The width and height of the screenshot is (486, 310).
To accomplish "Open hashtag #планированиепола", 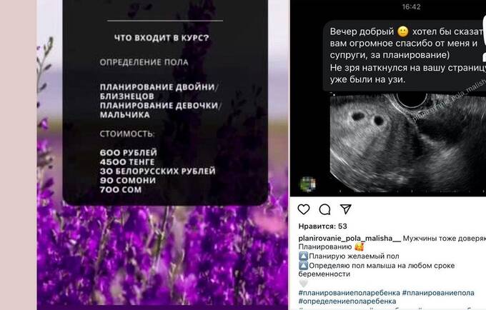I will point(438,293).
